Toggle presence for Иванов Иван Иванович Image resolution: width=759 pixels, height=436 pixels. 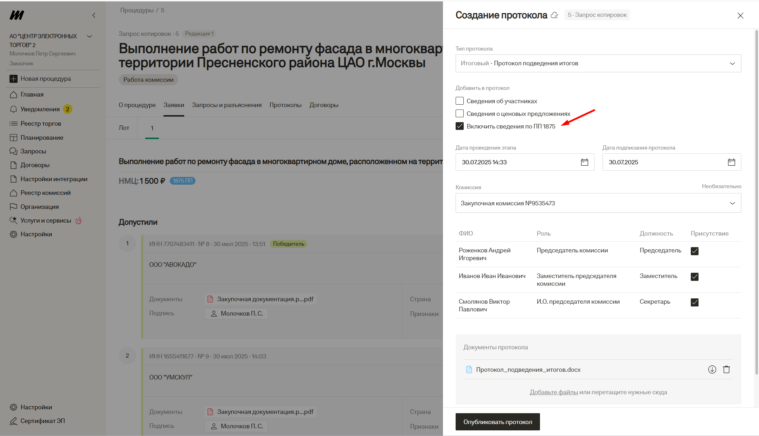(694, 277)
